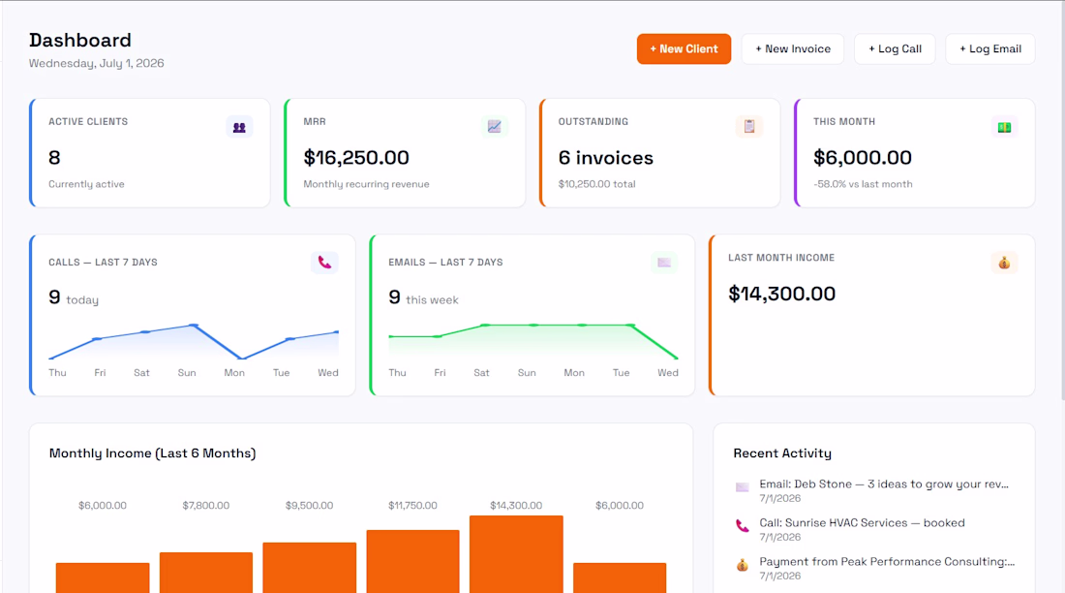Image resolution: width=1065 pixels, height=593 pixels.
Task: Click the pink phone icon in Calls card
Action: click(x=324, y=263)
